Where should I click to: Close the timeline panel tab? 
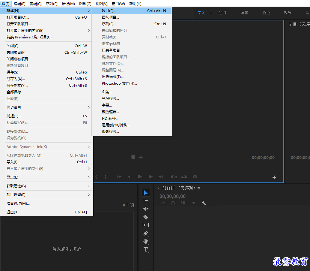coord(158,188)
